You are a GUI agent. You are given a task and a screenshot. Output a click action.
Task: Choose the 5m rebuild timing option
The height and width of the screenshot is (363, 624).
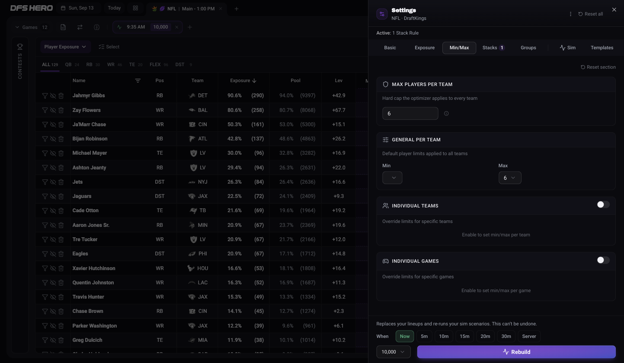[424, 336]
